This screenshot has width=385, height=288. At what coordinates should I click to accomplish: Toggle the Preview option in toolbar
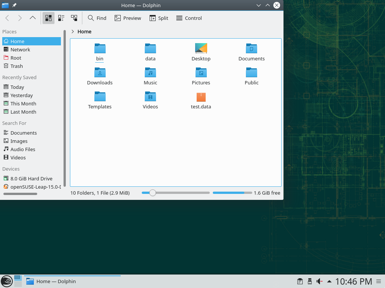(128, 18)
